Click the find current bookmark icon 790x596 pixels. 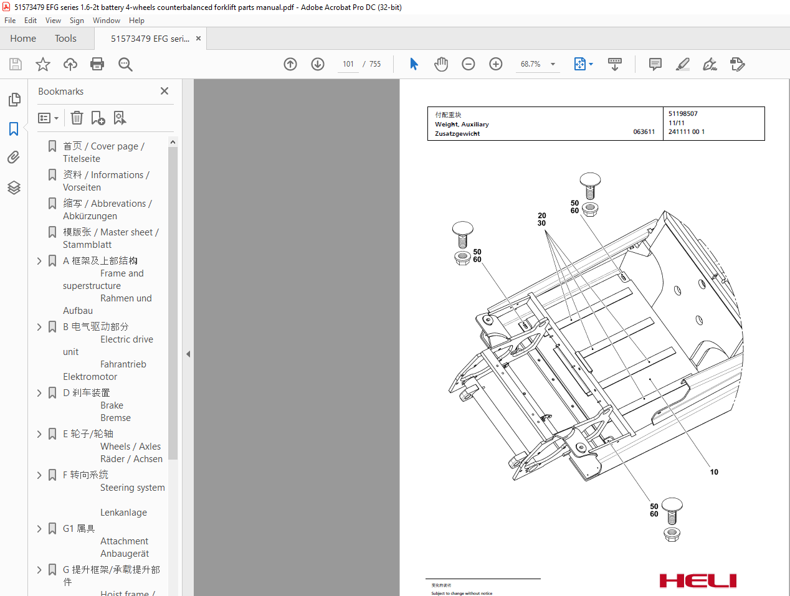point(120,118)
